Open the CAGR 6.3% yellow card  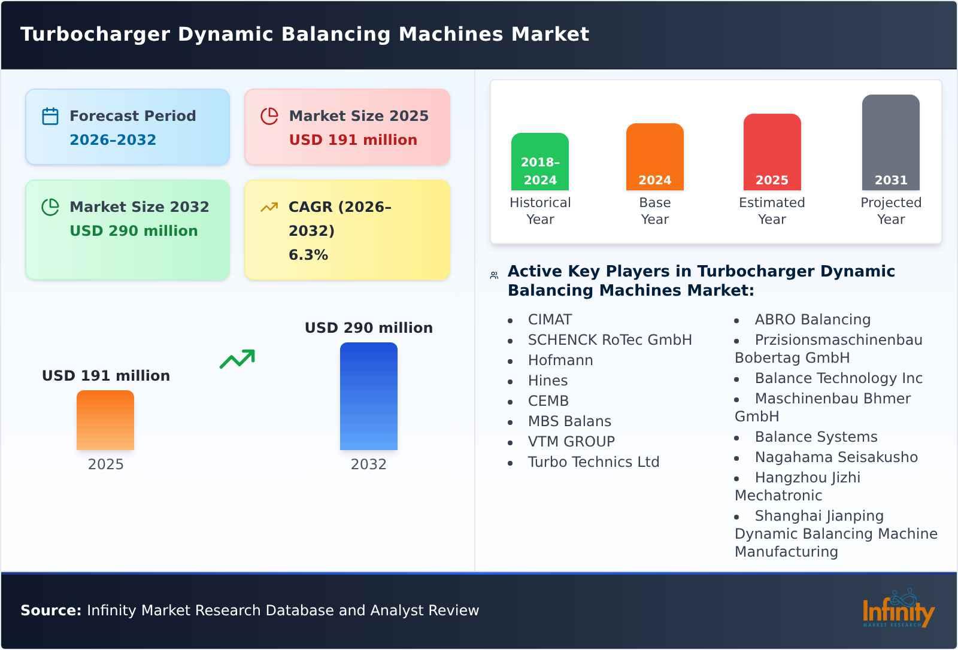tap(346, 229)
